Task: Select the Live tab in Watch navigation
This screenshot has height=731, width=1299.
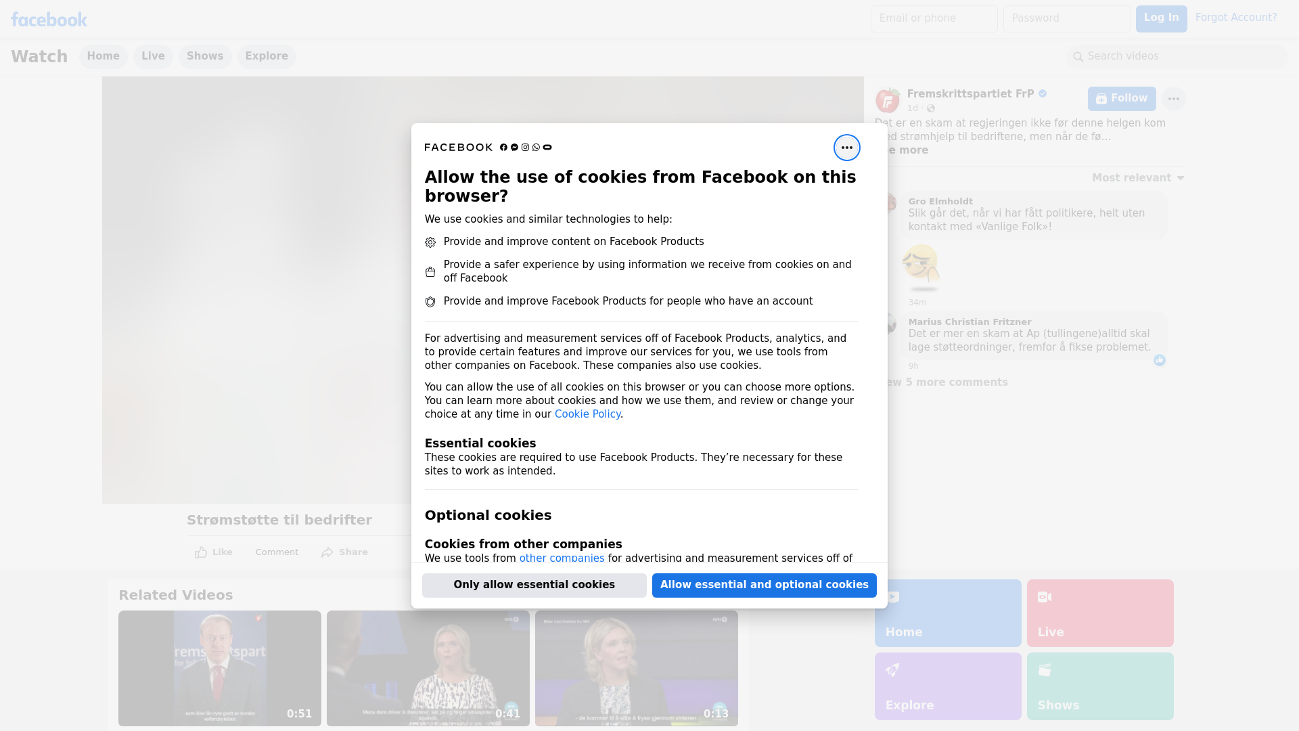Action: (153, 57)
